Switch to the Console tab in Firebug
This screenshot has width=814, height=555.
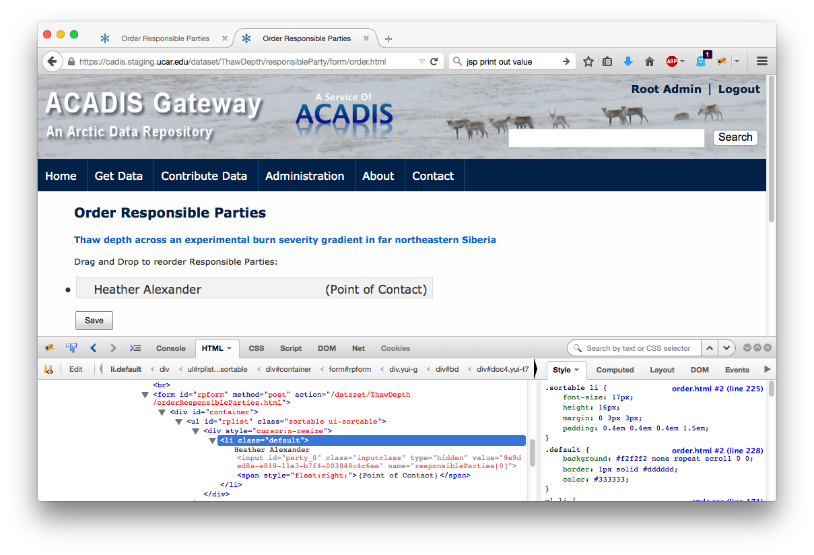pyautogui.click(x=170, y=348)
